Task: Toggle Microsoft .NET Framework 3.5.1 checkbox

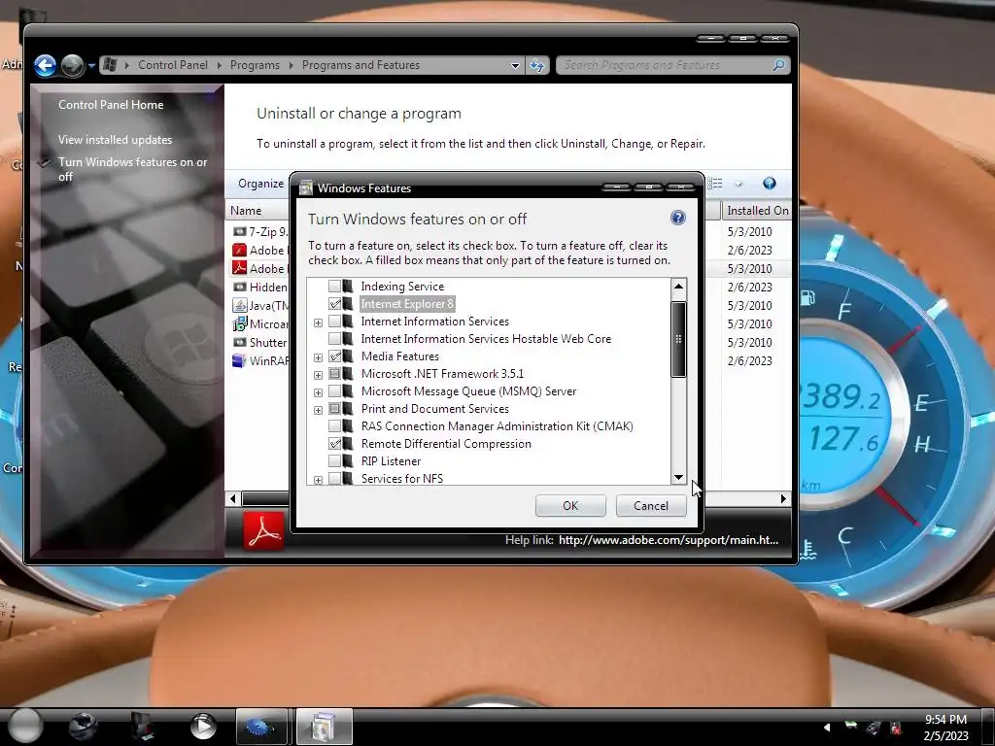Action: tap(334, 374)
